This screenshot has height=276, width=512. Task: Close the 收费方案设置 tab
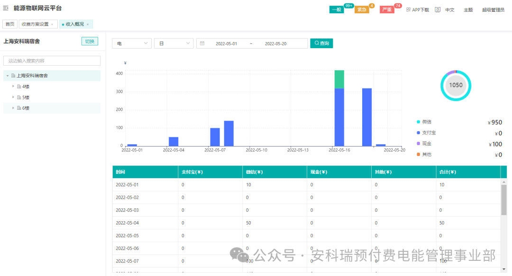click(x=52, y=25)
